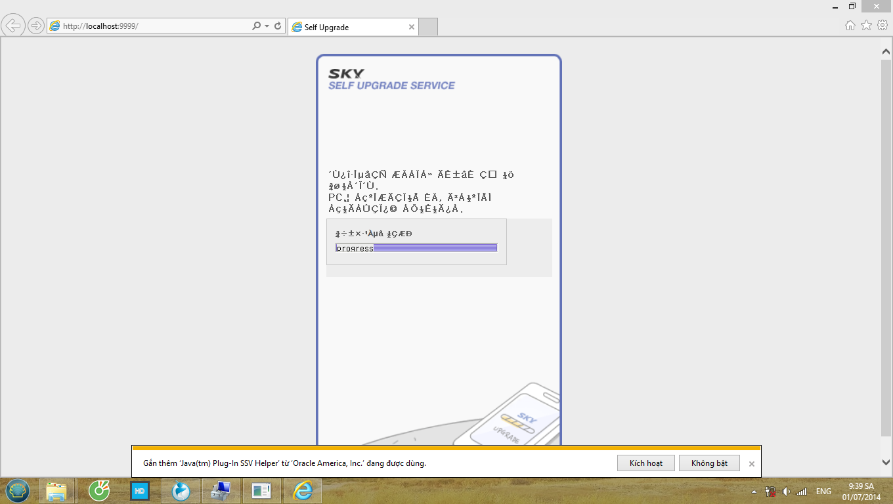The image size is (893, 504).
Task: Click the address bar search magnifier icon
Action: coord(256,26)
